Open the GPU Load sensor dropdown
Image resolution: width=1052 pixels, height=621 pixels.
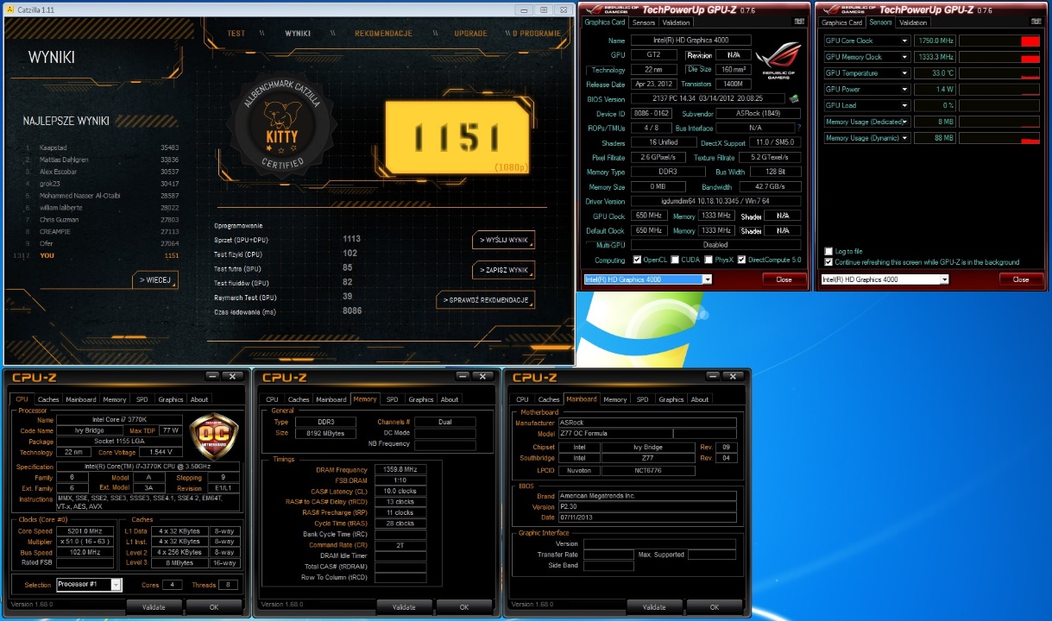(x=904, y=105)
